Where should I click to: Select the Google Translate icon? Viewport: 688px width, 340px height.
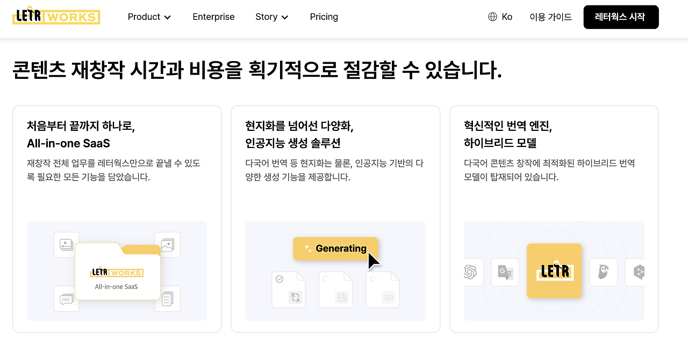(505, 272)
